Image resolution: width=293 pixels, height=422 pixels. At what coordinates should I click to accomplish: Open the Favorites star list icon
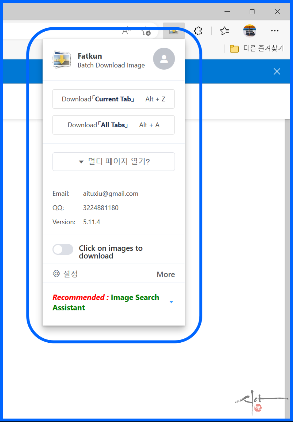(224, 31)
